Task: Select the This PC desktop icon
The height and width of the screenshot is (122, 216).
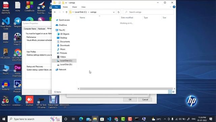Action: tap(6, 69)
